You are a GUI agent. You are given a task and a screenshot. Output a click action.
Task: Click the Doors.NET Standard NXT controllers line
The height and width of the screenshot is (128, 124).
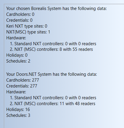[x=53, y=98]
